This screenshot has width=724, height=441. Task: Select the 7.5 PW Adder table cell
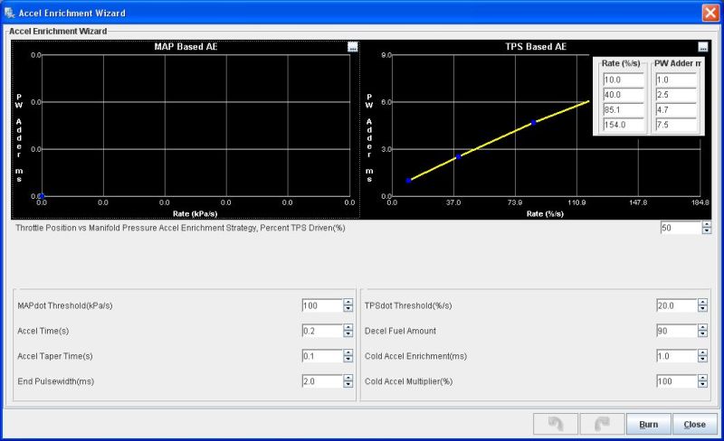[x=674, y=125]
